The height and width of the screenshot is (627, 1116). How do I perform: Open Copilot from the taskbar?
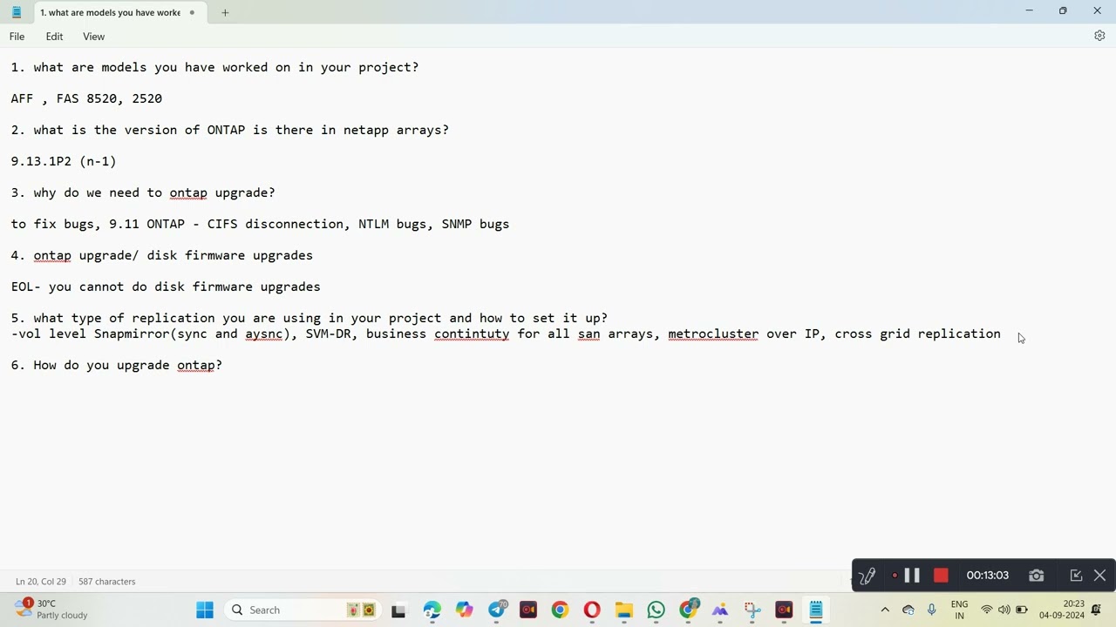pyautogui.click(x=464, y=610)
